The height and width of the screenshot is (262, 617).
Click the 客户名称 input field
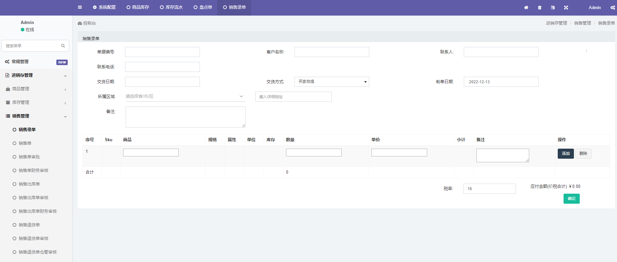[x=331, y=52]
